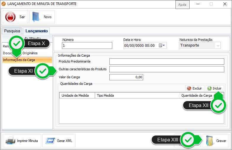This screenshot has height=150, width=232.
Task: Select the Lançamento tab
Action: click(36, 31)
